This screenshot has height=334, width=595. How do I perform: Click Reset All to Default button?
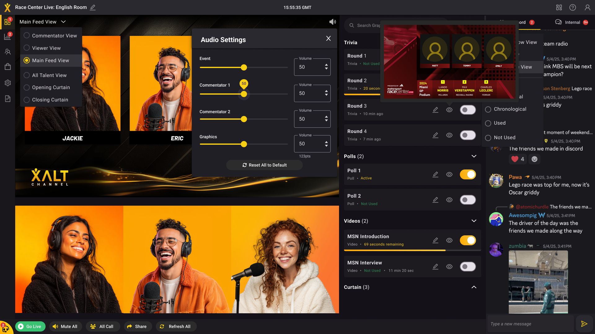coord(264,165)
